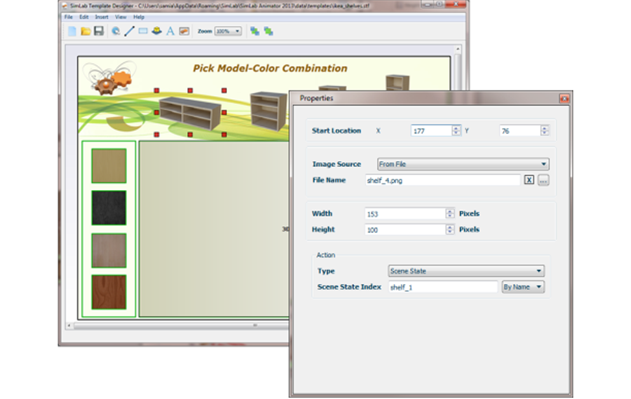Open the View menu
The height and width of the screenshot is (399, 631).
tap(121, 17)
